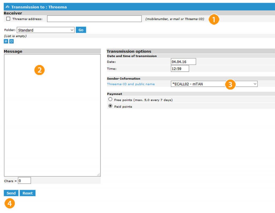This screenshot has width=275, height=213.
Task: Click the Go button next to Folder
Action: [81, 30]
